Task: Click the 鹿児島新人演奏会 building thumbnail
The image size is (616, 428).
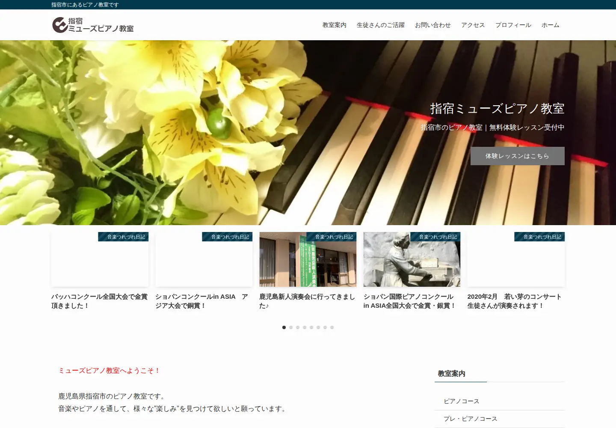Action: point(308,259)
